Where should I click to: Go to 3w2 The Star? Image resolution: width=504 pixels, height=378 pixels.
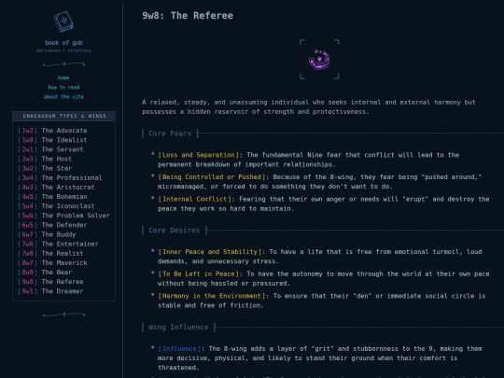[45, 168]
